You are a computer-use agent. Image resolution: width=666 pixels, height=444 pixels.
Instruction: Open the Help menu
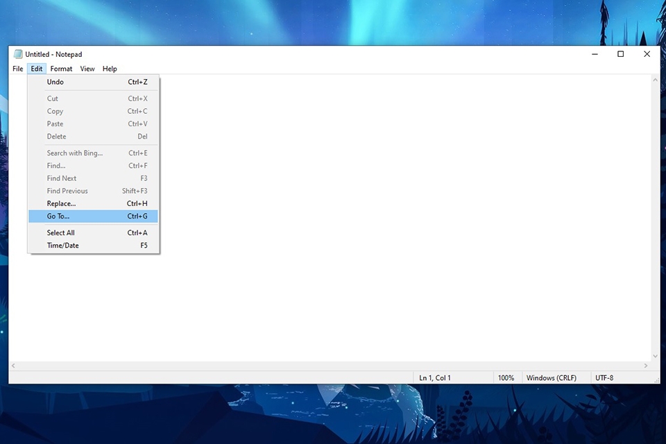tap(109, 69)
